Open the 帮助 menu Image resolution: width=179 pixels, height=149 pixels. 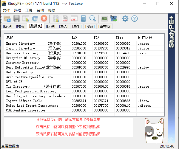click(52, 10)
